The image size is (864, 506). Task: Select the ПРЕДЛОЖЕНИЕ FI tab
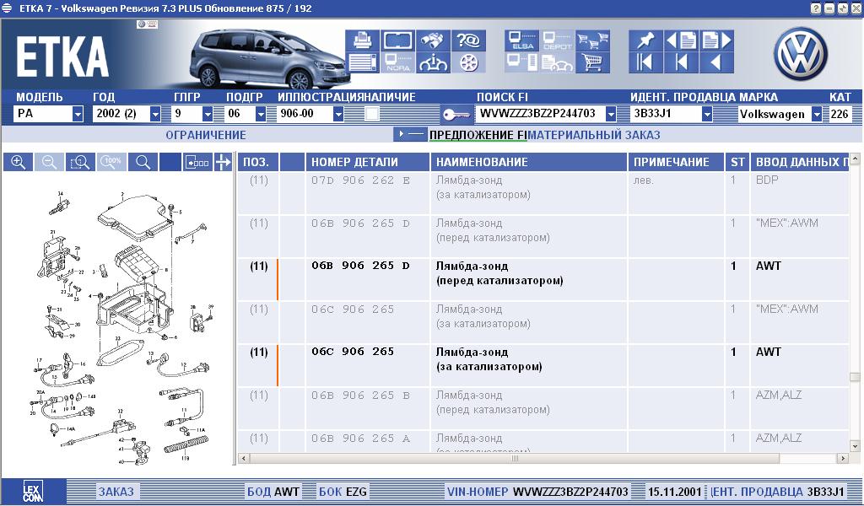pos(478,135)
